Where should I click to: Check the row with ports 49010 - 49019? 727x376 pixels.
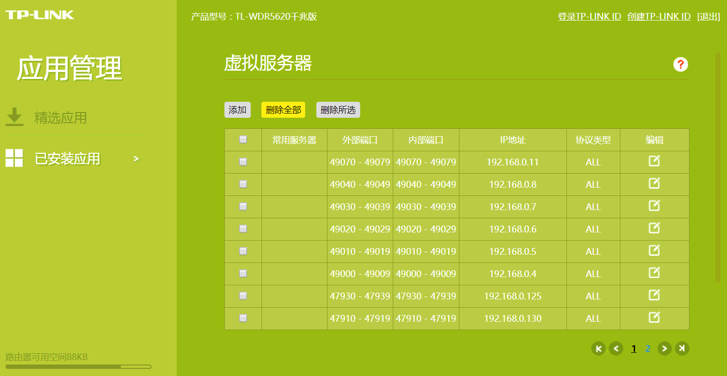243,251
